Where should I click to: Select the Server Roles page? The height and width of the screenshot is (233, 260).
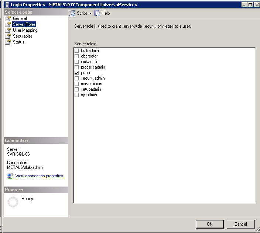24,24
